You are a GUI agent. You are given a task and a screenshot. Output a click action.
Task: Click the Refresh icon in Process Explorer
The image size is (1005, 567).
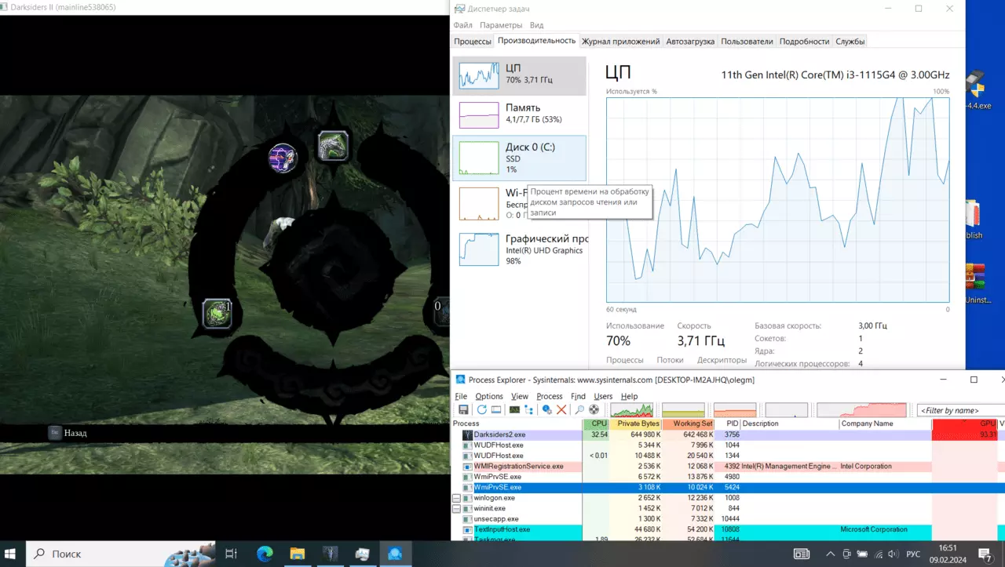[x=482, y=409]
